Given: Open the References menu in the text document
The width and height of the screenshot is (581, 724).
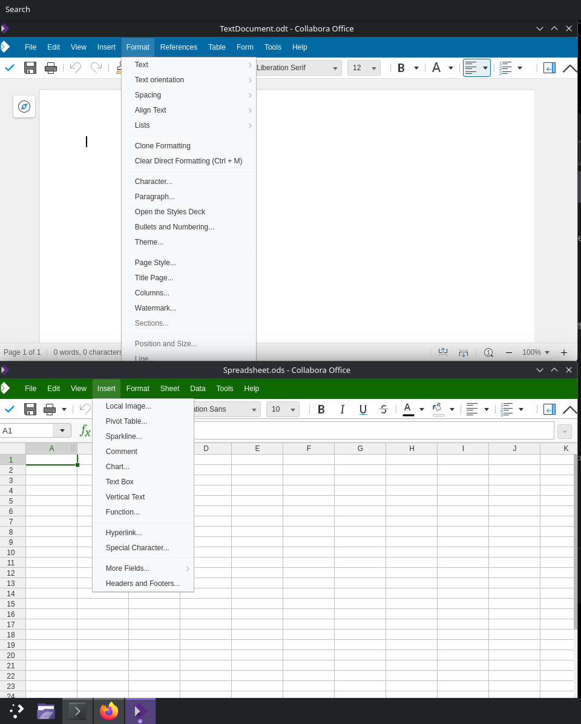Looking at the screenshot, I should coord(179,47).
